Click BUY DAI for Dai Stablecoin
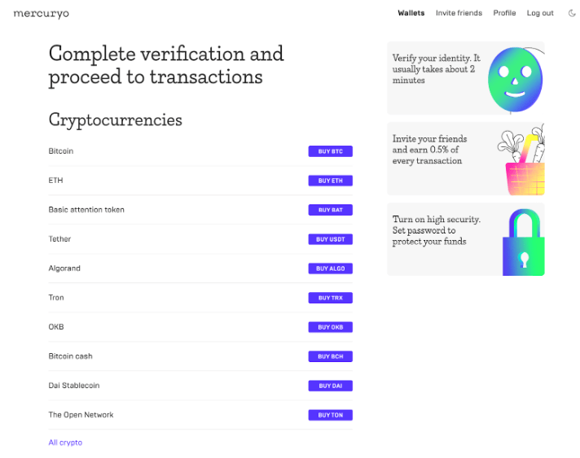Screen dimensions: 580x458 330,386
